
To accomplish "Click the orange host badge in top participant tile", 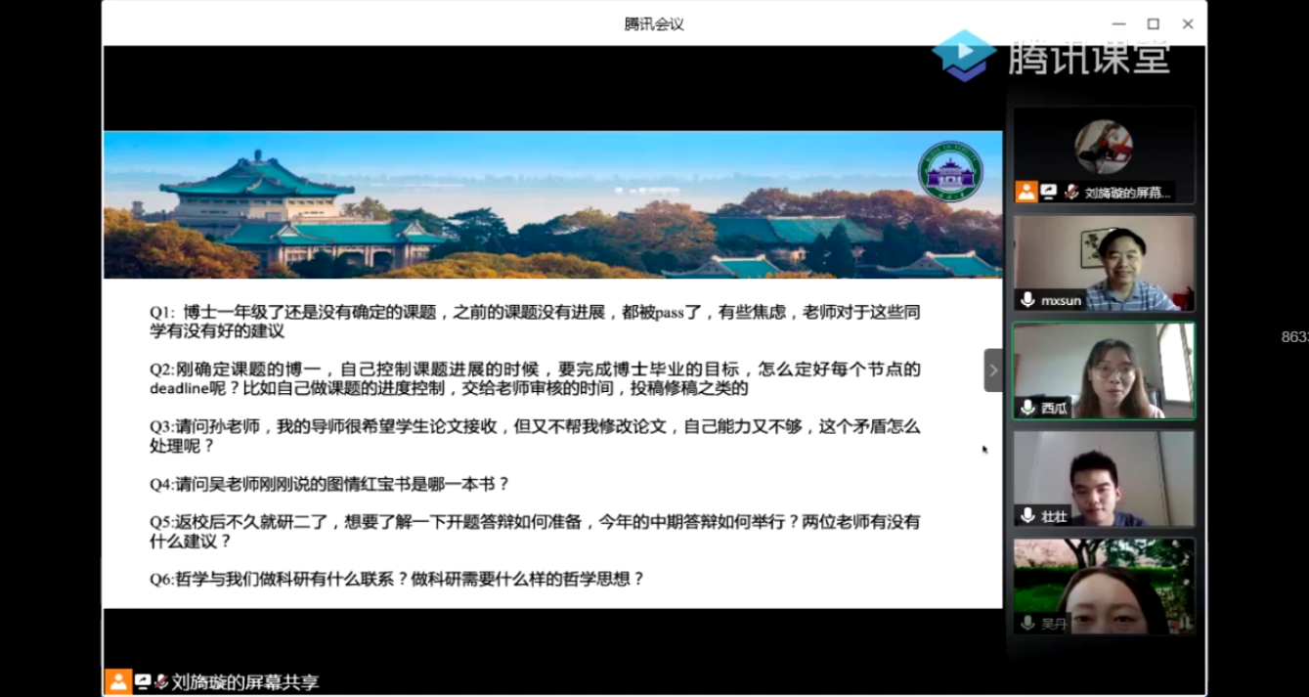I will click(1025, 192).
